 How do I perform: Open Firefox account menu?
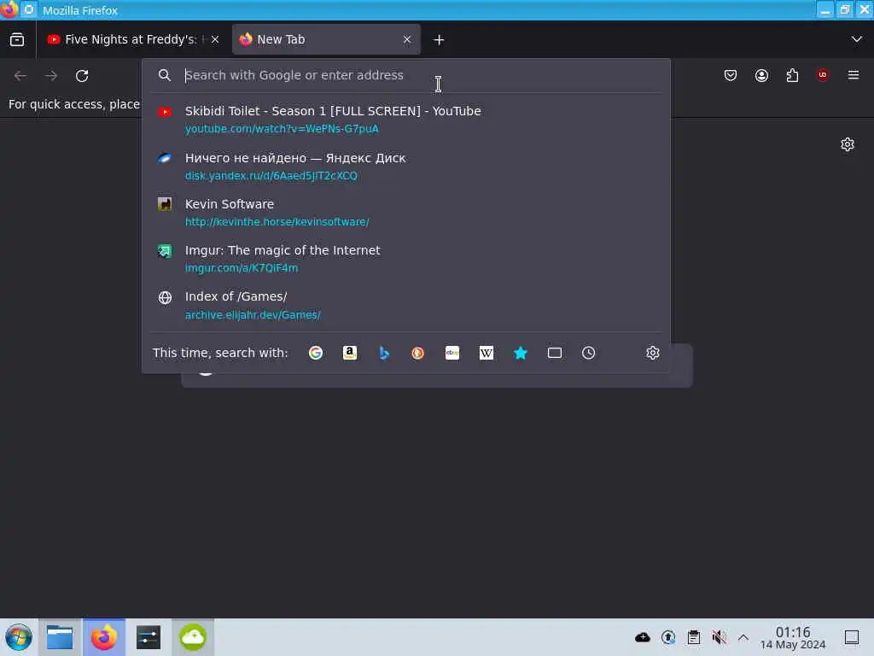(x=761, y=75)
